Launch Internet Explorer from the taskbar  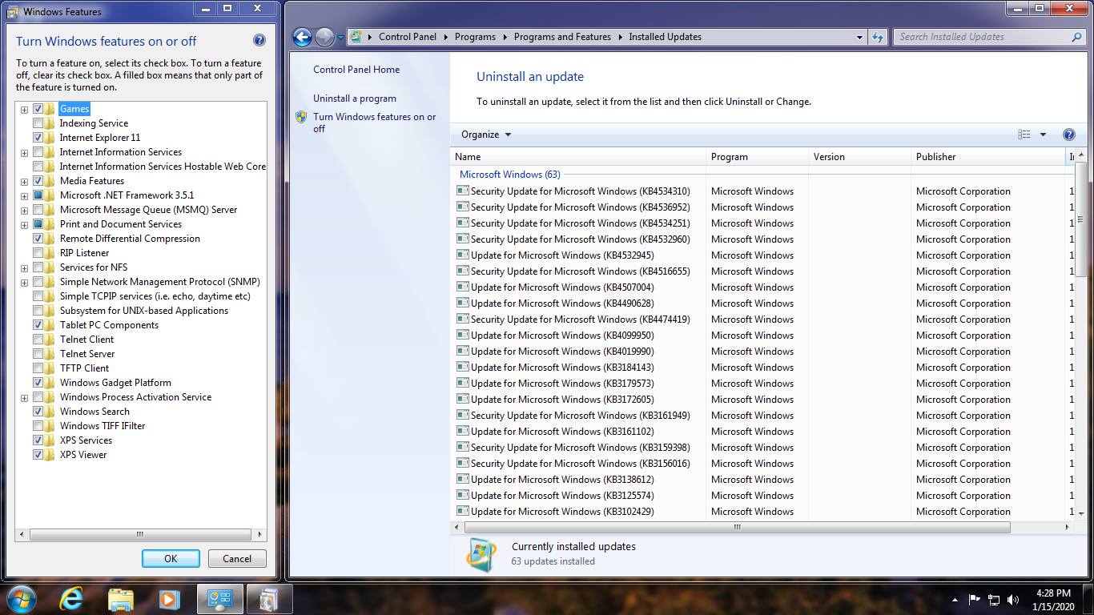click(x=72, y=599)
